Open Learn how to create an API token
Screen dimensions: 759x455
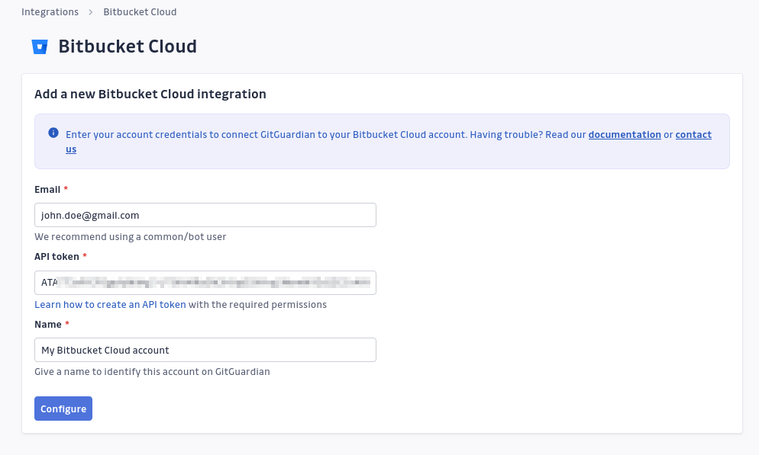pyautogui.click(x=110, y=305)
